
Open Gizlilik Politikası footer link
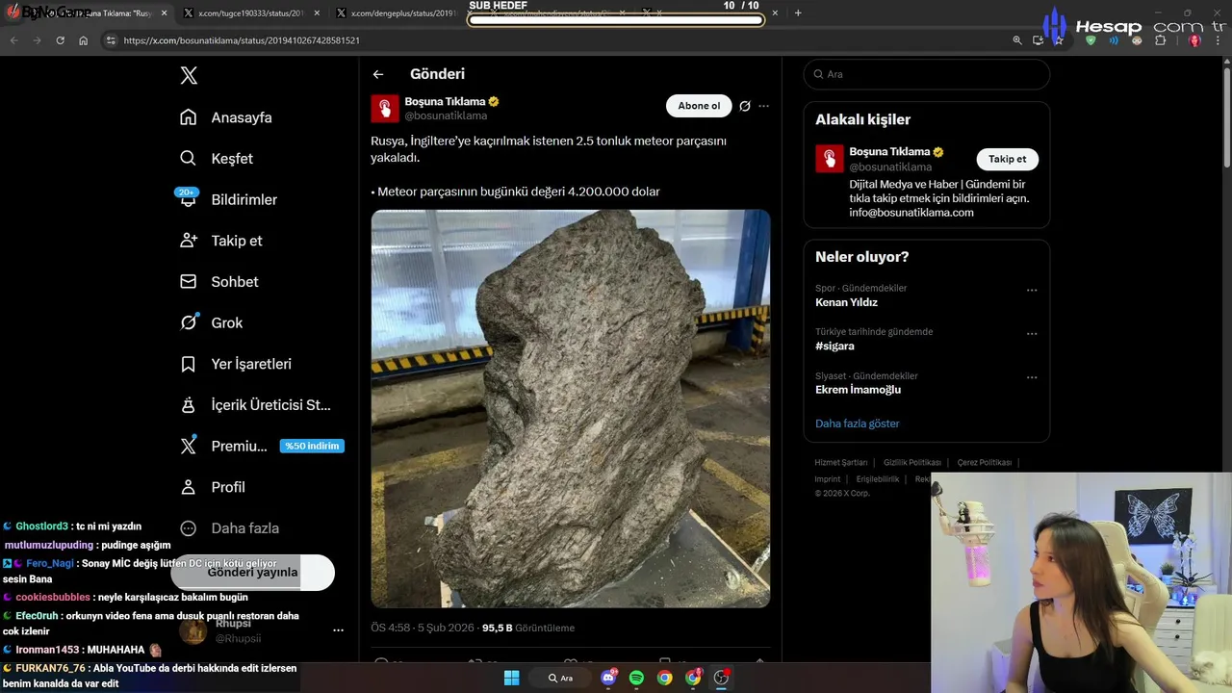[x=912, y=463]
